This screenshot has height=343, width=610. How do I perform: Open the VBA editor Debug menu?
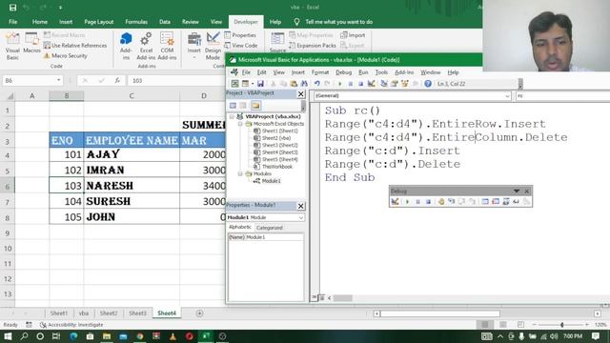pos(343,72)
